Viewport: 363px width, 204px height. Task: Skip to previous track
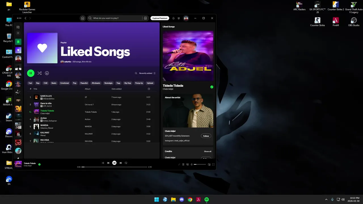108,163
